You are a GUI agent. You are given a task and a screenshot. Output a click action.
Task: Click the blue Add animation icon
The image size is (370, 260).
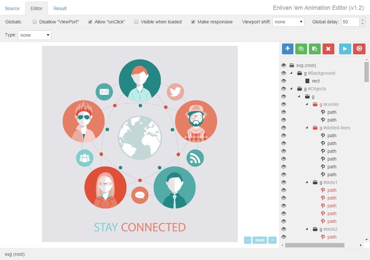click(x=288, y=49)
